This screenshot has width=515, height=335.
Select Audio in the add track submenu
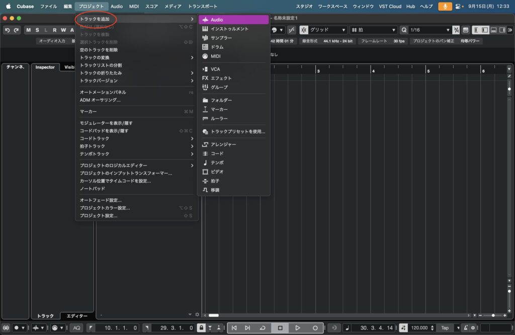[233, 20]
